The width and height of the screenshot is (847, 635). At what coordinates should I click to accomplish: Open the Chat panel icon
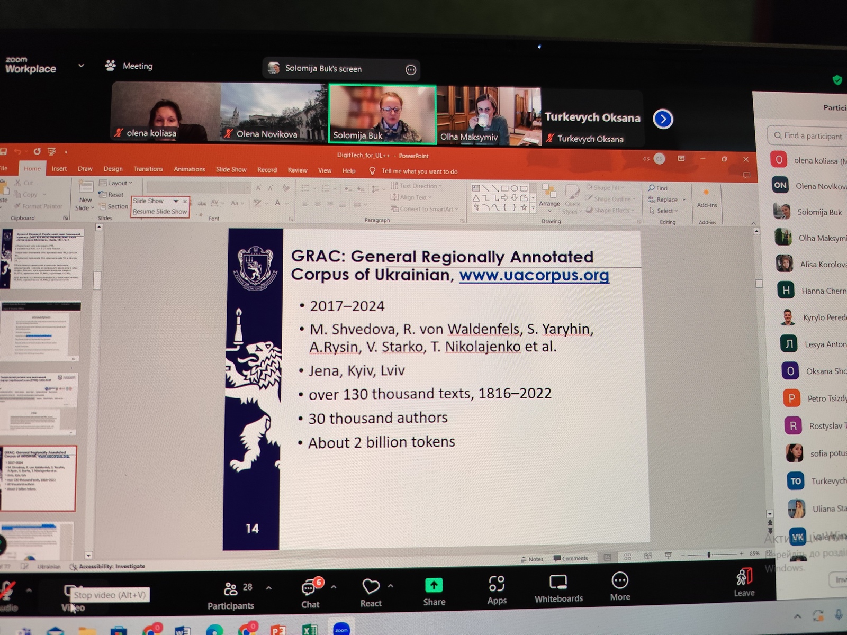(310, 588)
